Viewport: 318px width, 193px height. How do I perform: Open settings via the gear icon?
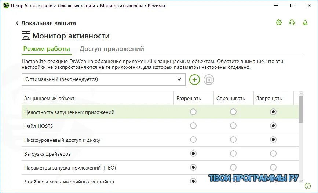click(279, 22)
